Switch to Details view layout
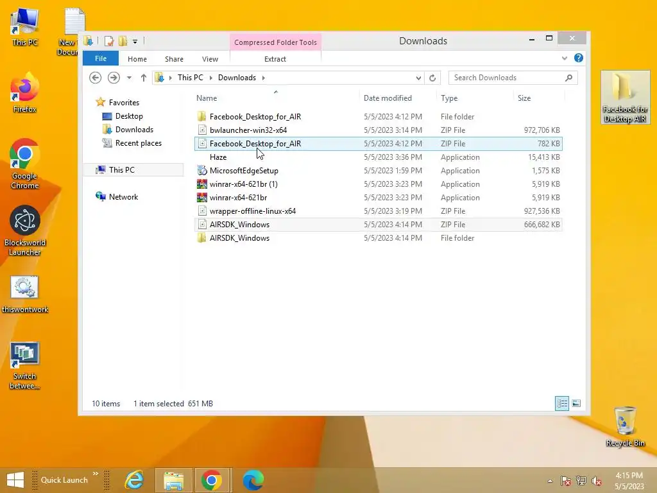Image resolution: width=657 pixels, height=493 pixels. click(x=562, y=403)
